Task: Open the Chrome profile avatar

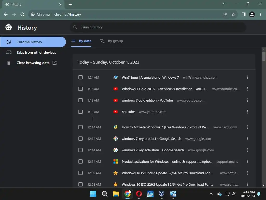Action: tap(252, 15)
